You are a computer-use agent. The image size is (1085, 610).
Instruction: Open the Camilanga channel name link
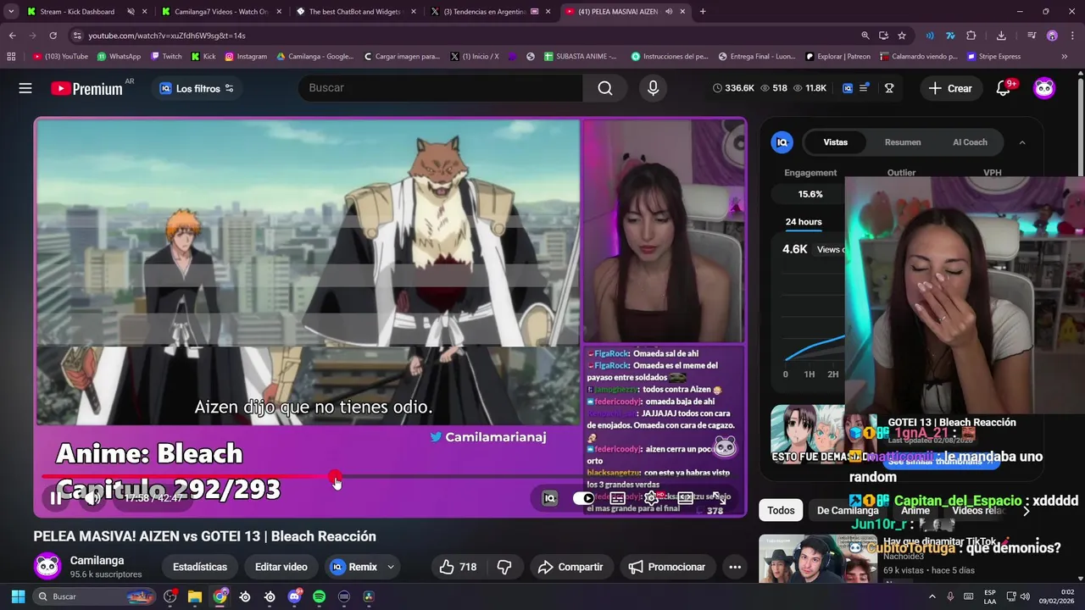pyautogui.click(x=97, y=560)
